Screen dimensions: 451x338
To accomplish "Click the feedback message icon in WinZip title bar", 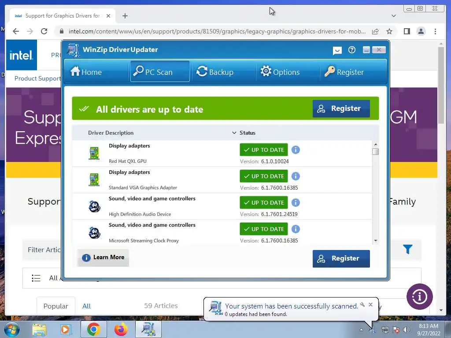I will click(x=337, y=51).
